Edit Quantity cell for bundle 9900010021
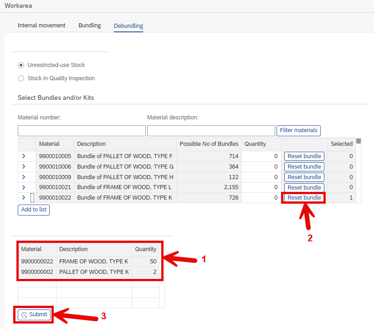 [x=261, y=187]
